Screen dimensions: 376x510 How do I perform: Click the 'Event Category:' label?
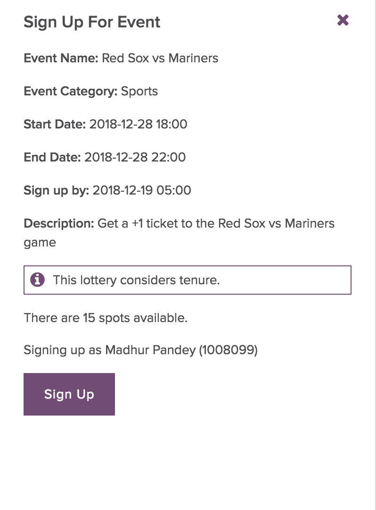coord(70,91)
